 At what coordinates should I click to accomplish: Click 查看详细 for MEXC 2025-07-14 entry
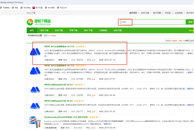click(x=190, y=53)
